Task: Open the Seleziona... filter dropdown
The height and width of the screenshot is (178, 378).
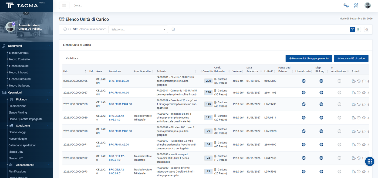Action: click(x=138, y=29)
